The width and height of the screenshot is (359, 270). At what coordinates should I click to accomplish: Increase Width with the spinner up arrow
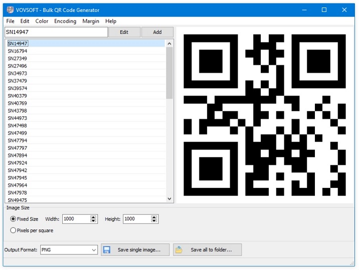[93, 217]
